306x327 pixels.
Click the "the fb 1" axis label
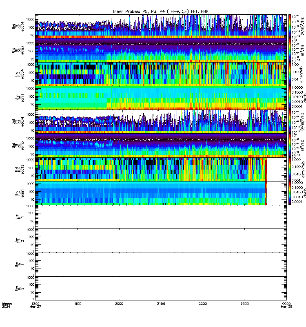tap(20, 264)
